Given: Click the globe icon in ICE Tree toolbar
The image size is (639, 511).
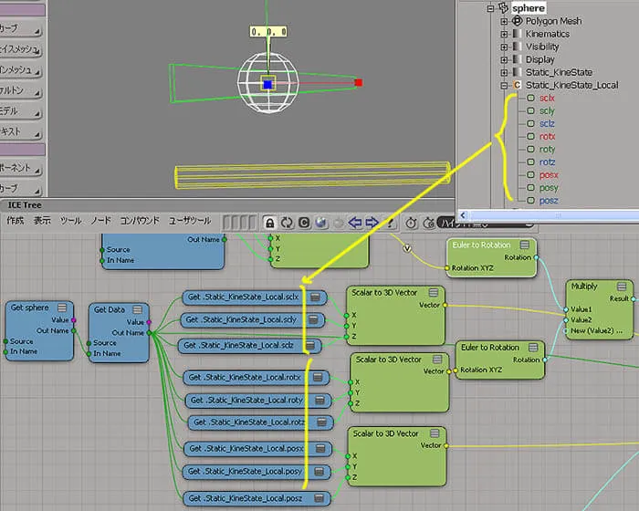Looking at the screenshot, I should (x=321, y=223).
